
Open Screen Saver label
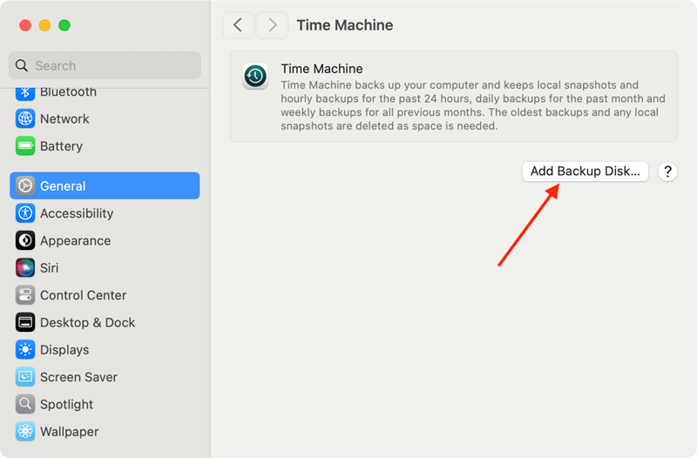point(78,377)
